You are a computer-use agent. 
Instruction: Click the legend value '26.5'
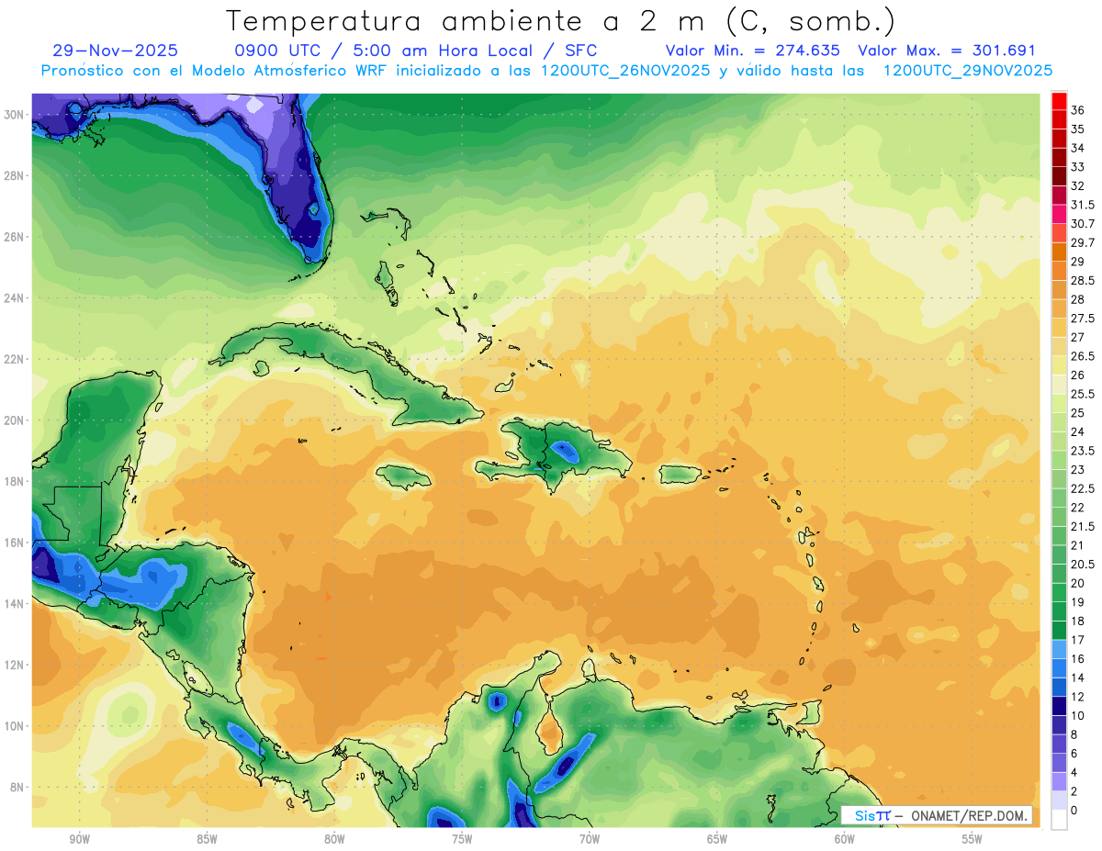click(1083, 356)
